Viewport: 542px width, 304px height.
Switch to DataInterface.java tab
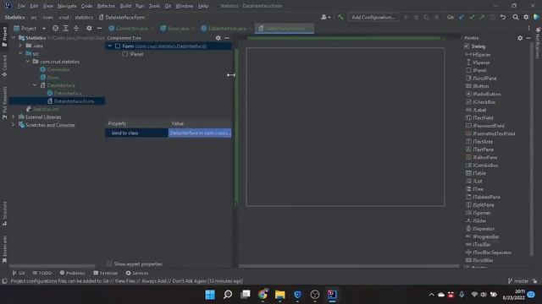[226, 28]
